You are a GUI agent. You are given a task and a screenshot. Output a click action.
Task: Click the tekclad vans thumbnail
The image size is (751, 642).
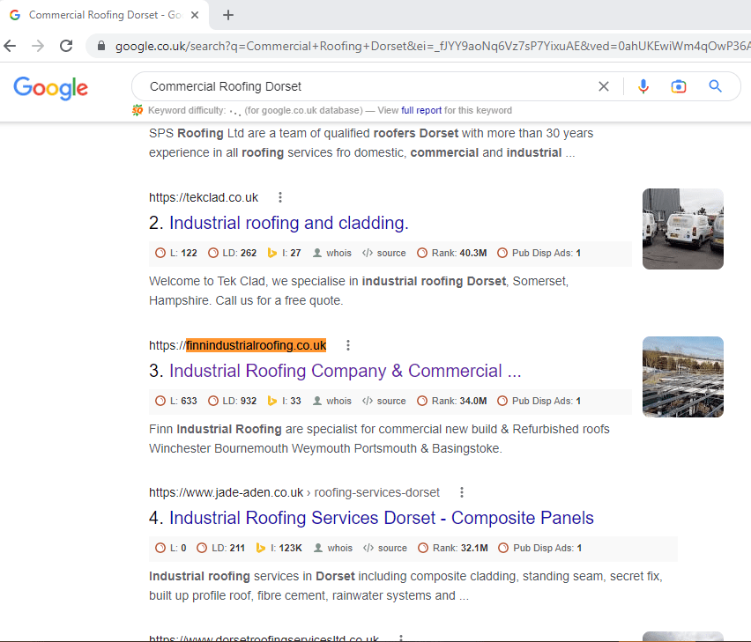point(682,229)
